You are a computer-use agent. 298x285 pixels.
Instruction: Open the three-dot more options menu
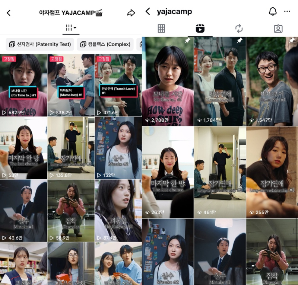pos(287,11)
